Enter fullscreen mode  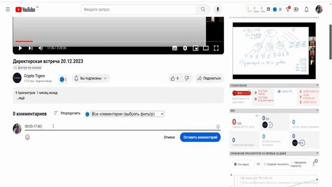pos(216,48)
